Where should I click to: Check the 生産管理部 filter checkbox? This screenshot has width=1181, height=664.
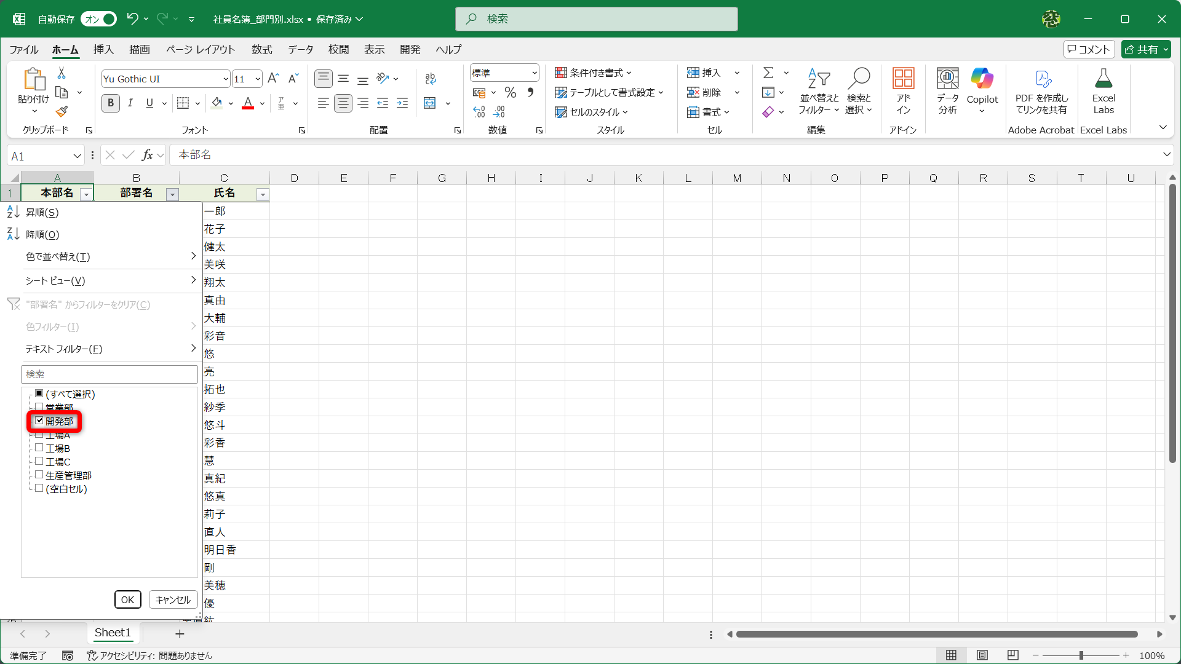39,475
